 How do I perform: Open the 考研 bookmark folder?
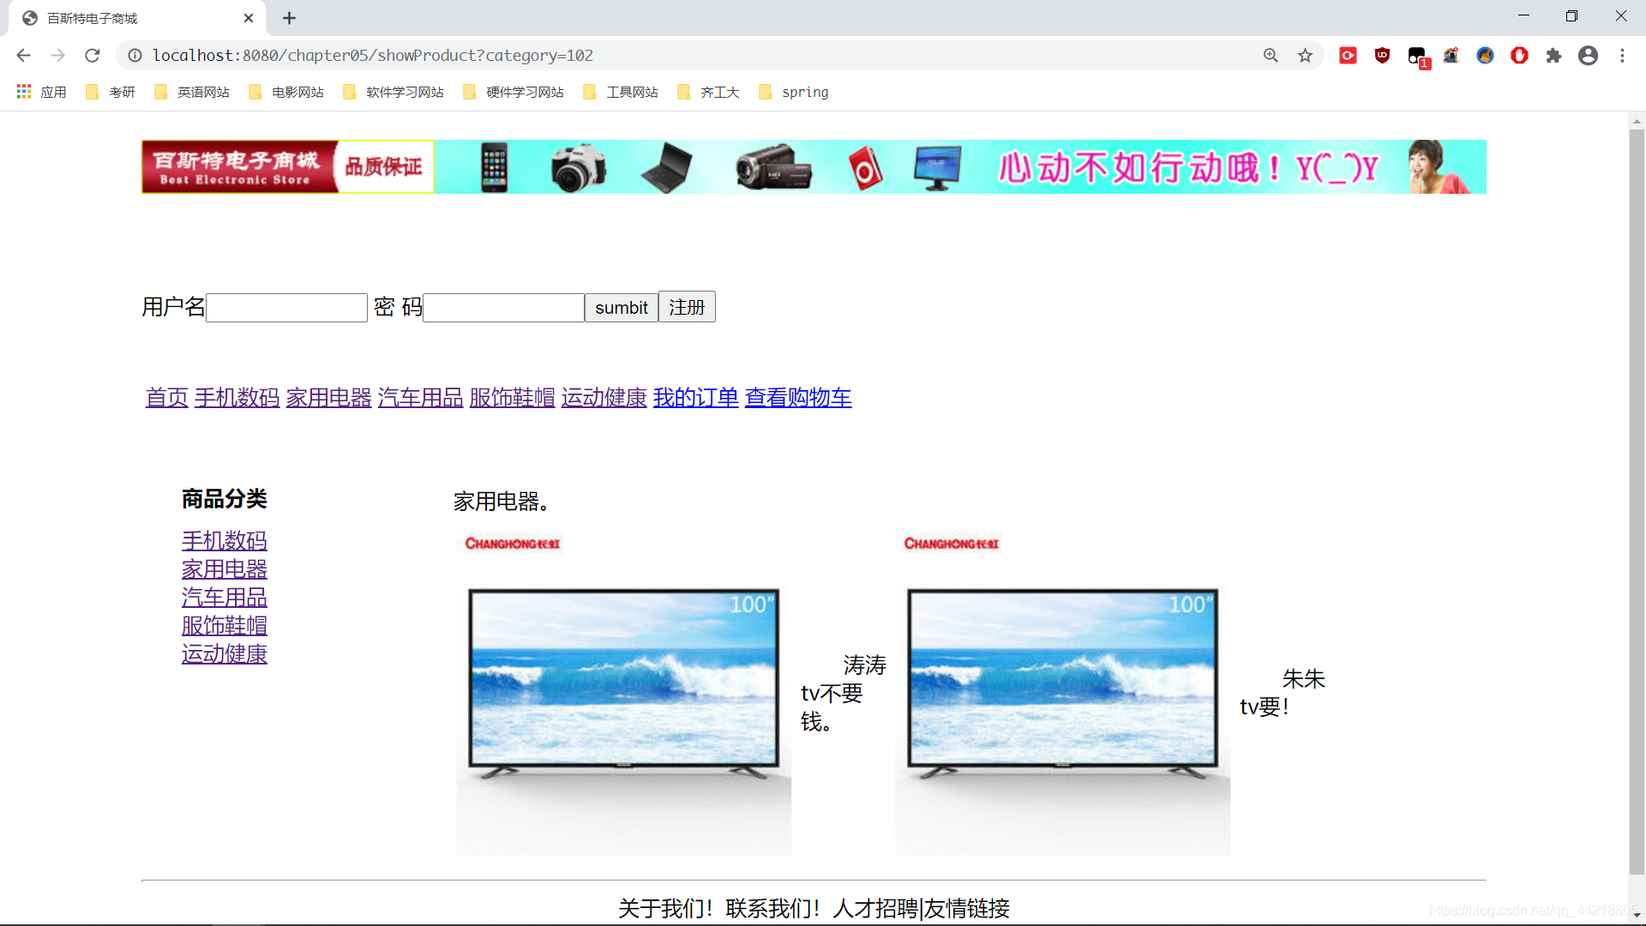pyautogui.click(x=111, y=92)
